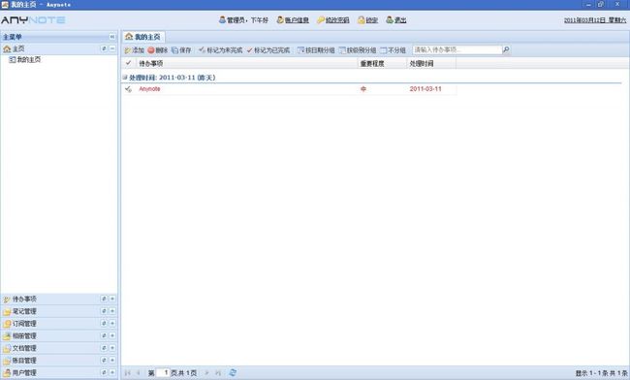Expand the 待办事项 panel with plus
This screenshot has width=630, height=380.
(x=112, y=299)
